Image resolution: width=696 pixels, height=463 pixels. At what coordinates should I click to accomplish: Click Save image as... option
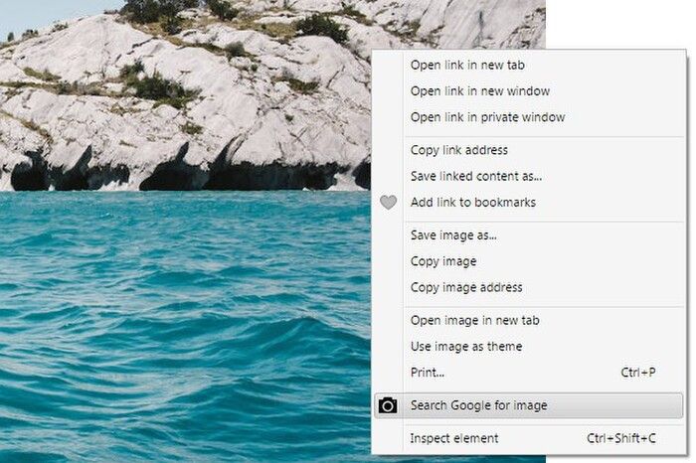[453, 235]
